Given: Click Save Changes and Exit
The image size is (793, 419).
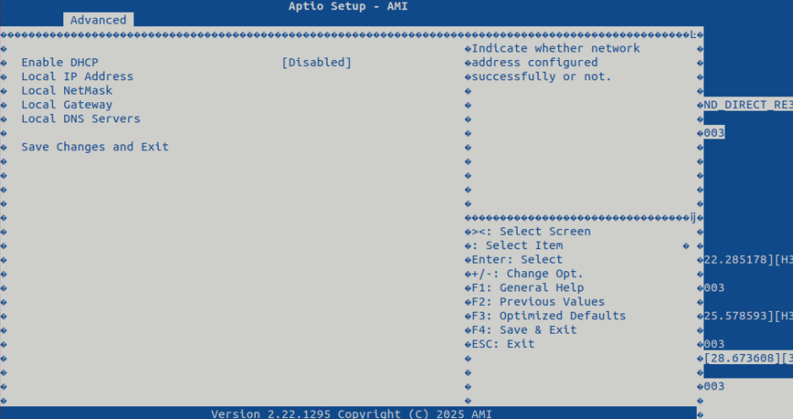Looking at the screenshot, I should [x=95, y=147].
